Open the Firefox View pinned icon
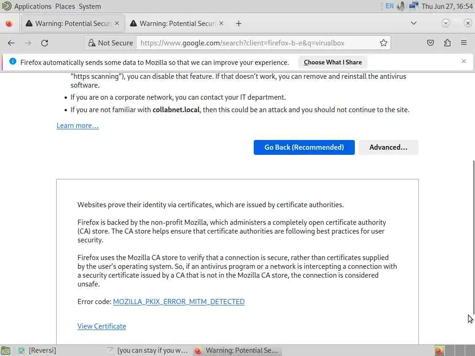Viewport: 475px width, 356px height. point(9,23)
